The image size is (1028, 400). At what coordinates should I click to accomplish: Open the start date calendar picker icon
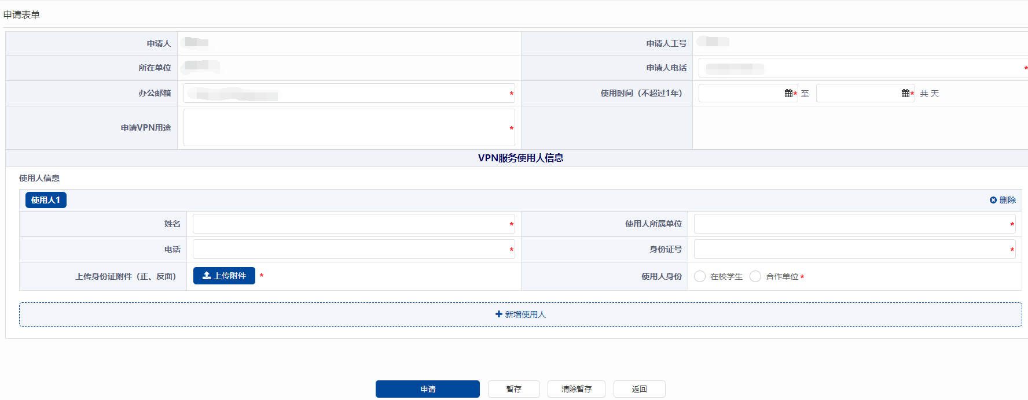point(788,93)
